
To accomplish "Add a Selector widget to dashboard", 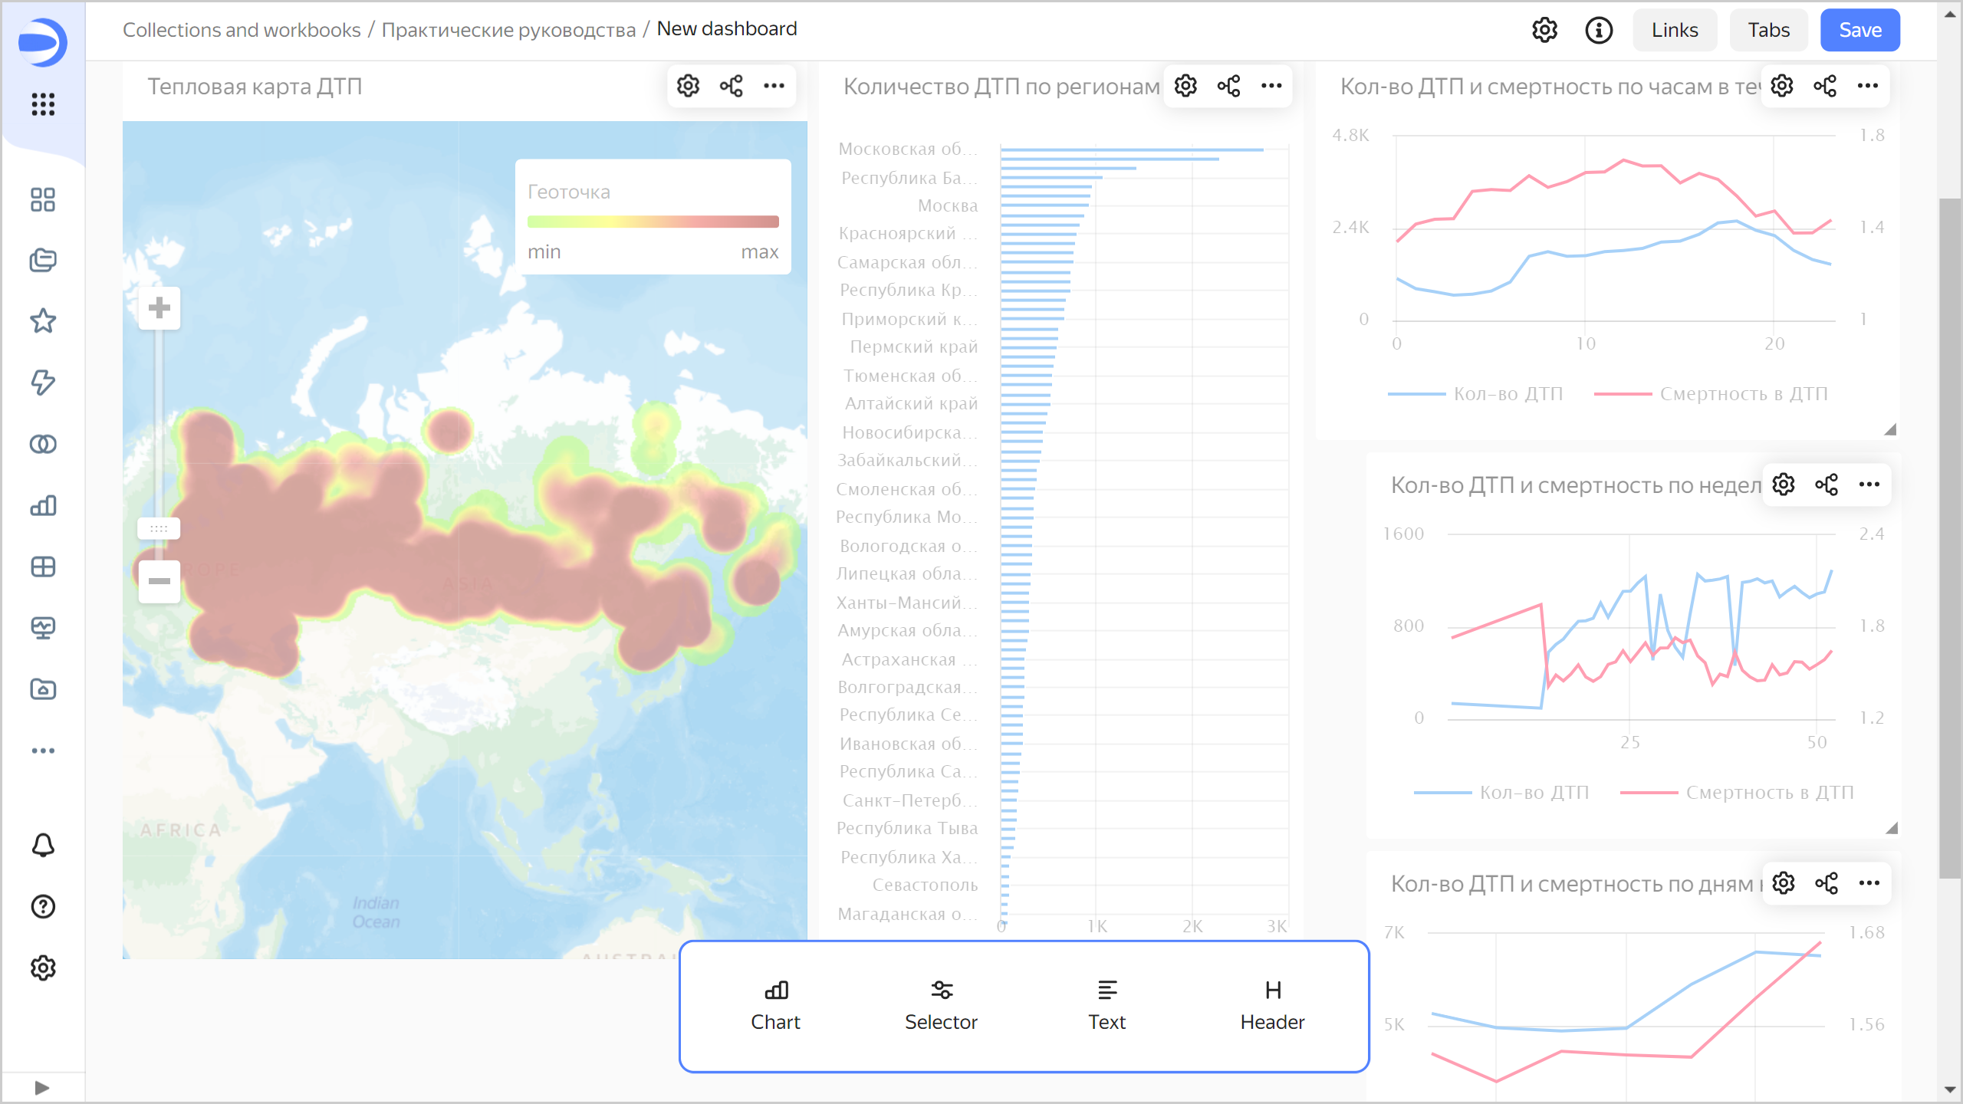I will click(941, 1005).
